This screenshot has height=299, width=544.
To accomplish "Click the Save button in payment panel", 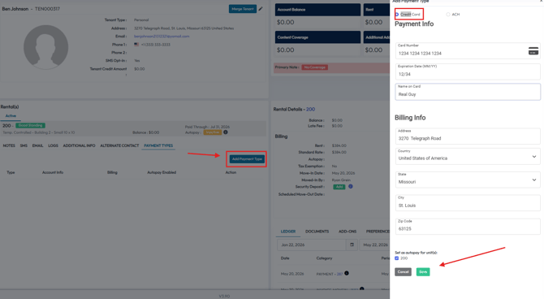I will (x=423, y=271).
